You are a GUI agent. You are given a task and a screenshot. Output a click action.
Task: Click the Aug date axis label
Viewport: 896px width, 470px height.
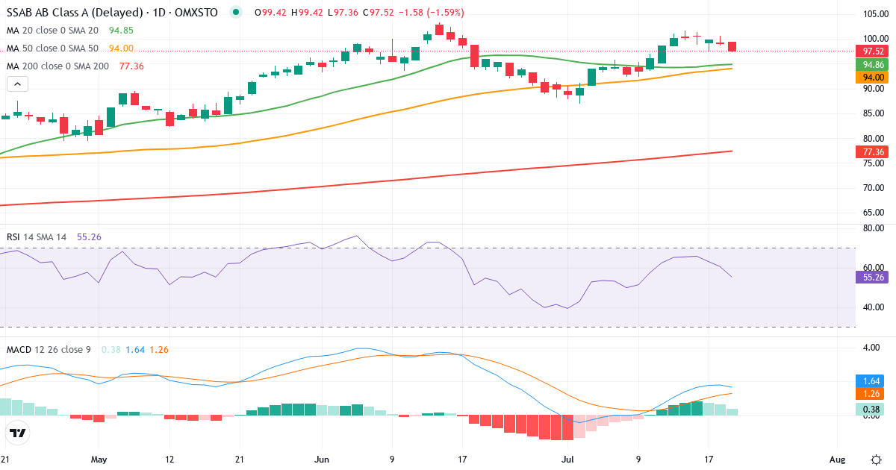click(838, 460)
